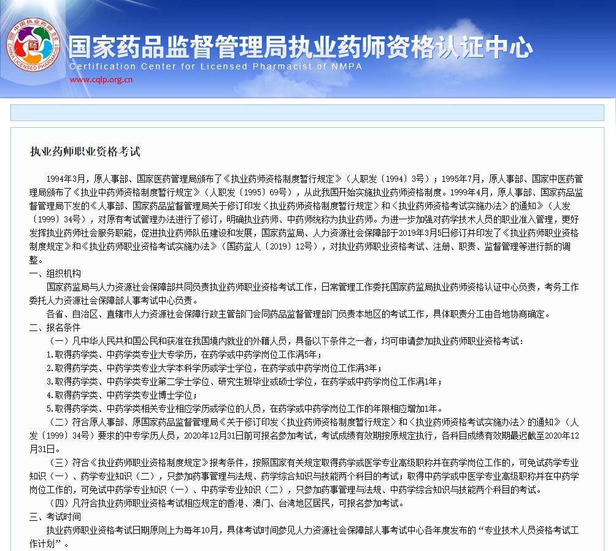
Task: Click condition 1 about 大专学历 工作满5年
Action: pos(184,354)
